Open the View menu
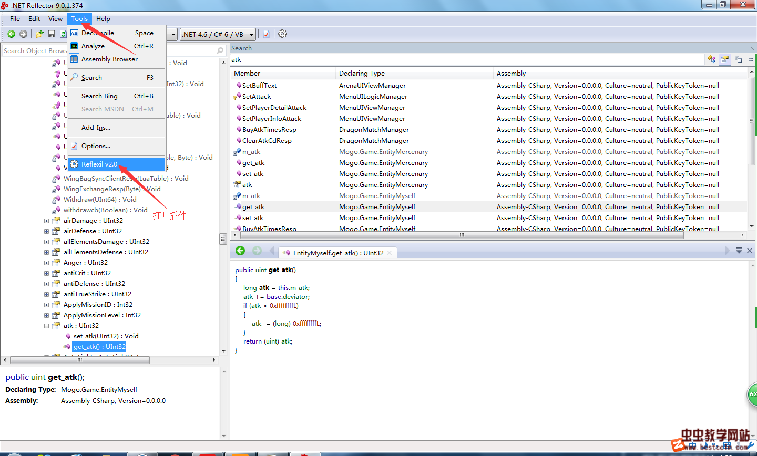 coord(55,19)
